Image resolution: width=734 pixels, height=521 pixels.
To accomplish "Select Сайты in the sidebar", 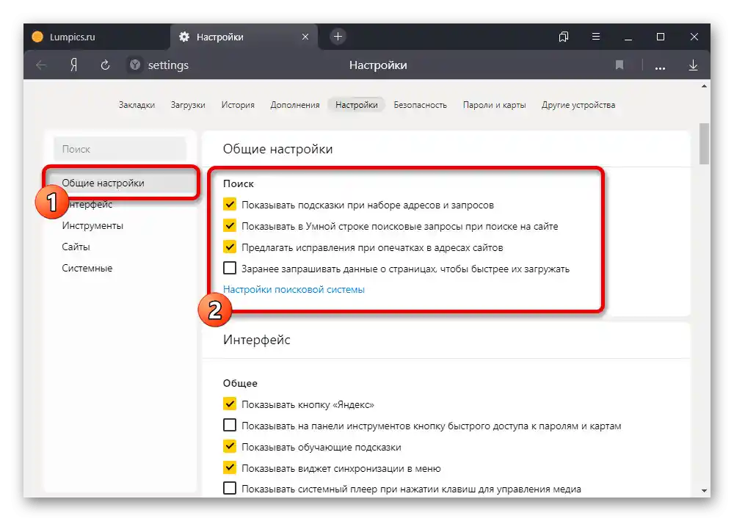I will (76, 247).
